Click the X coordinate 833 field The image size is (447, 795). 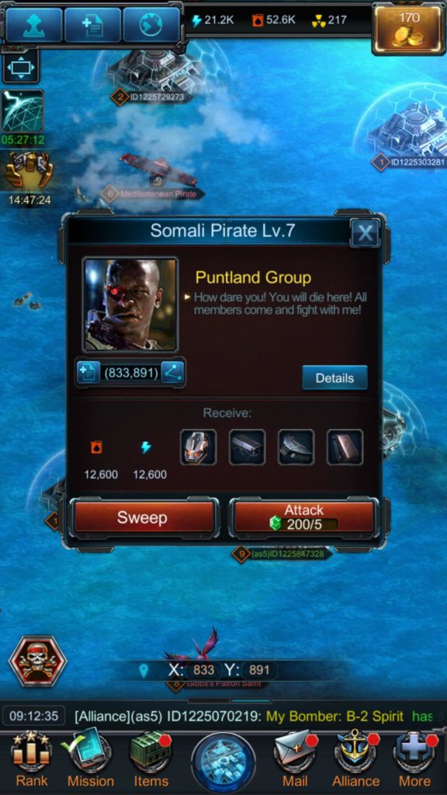(204, 670)
